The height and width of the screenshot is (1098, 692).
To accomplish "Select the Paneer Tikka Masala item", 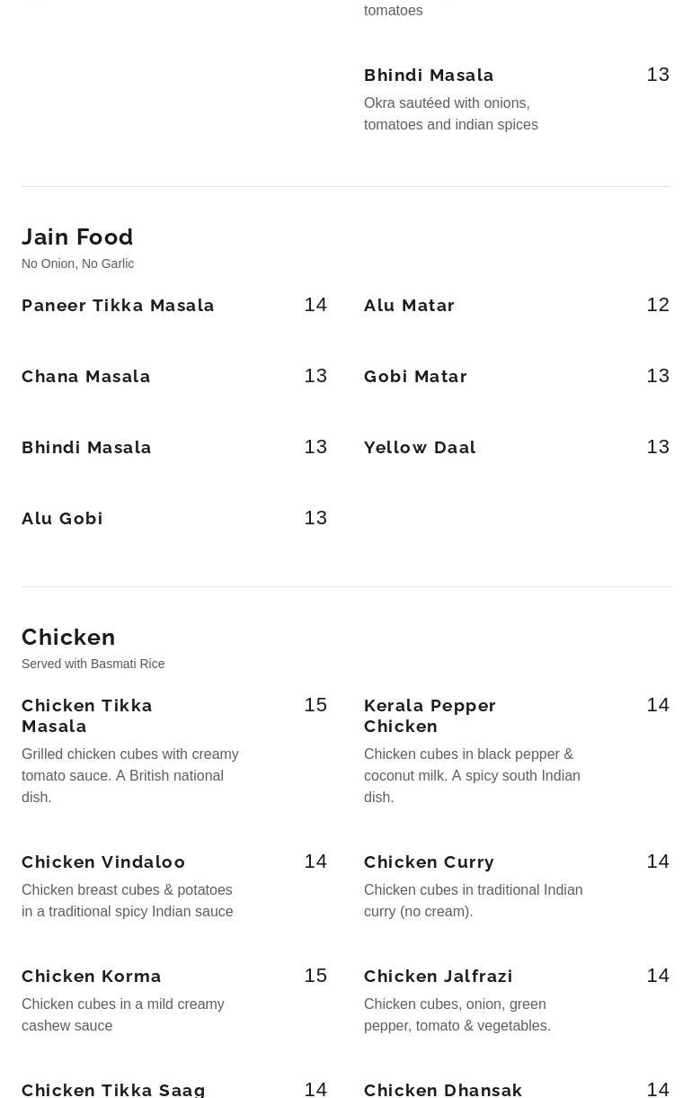I will (118, 306).
